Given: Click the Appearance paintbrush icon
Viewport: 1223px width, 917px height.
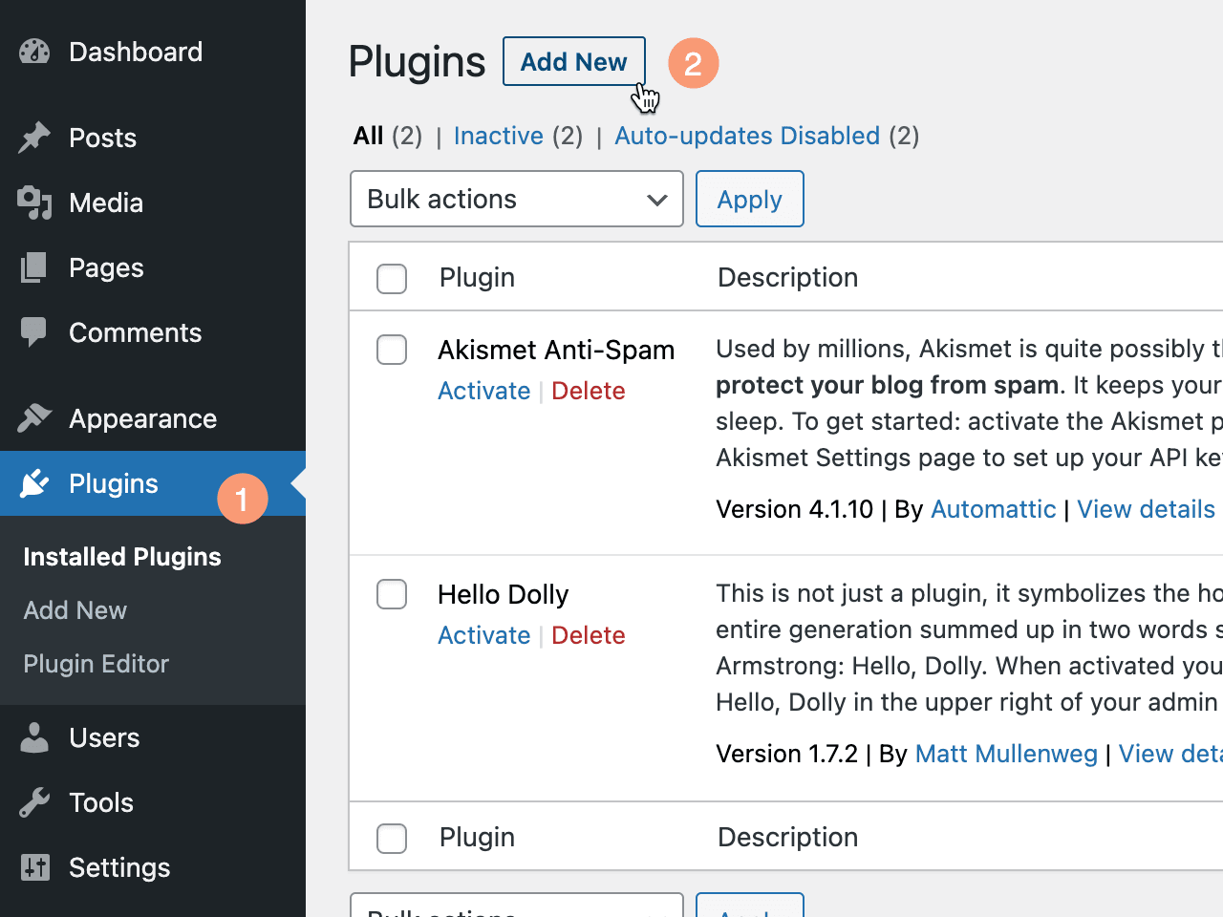Looking at the screenshot, I should tap(34, 418).
